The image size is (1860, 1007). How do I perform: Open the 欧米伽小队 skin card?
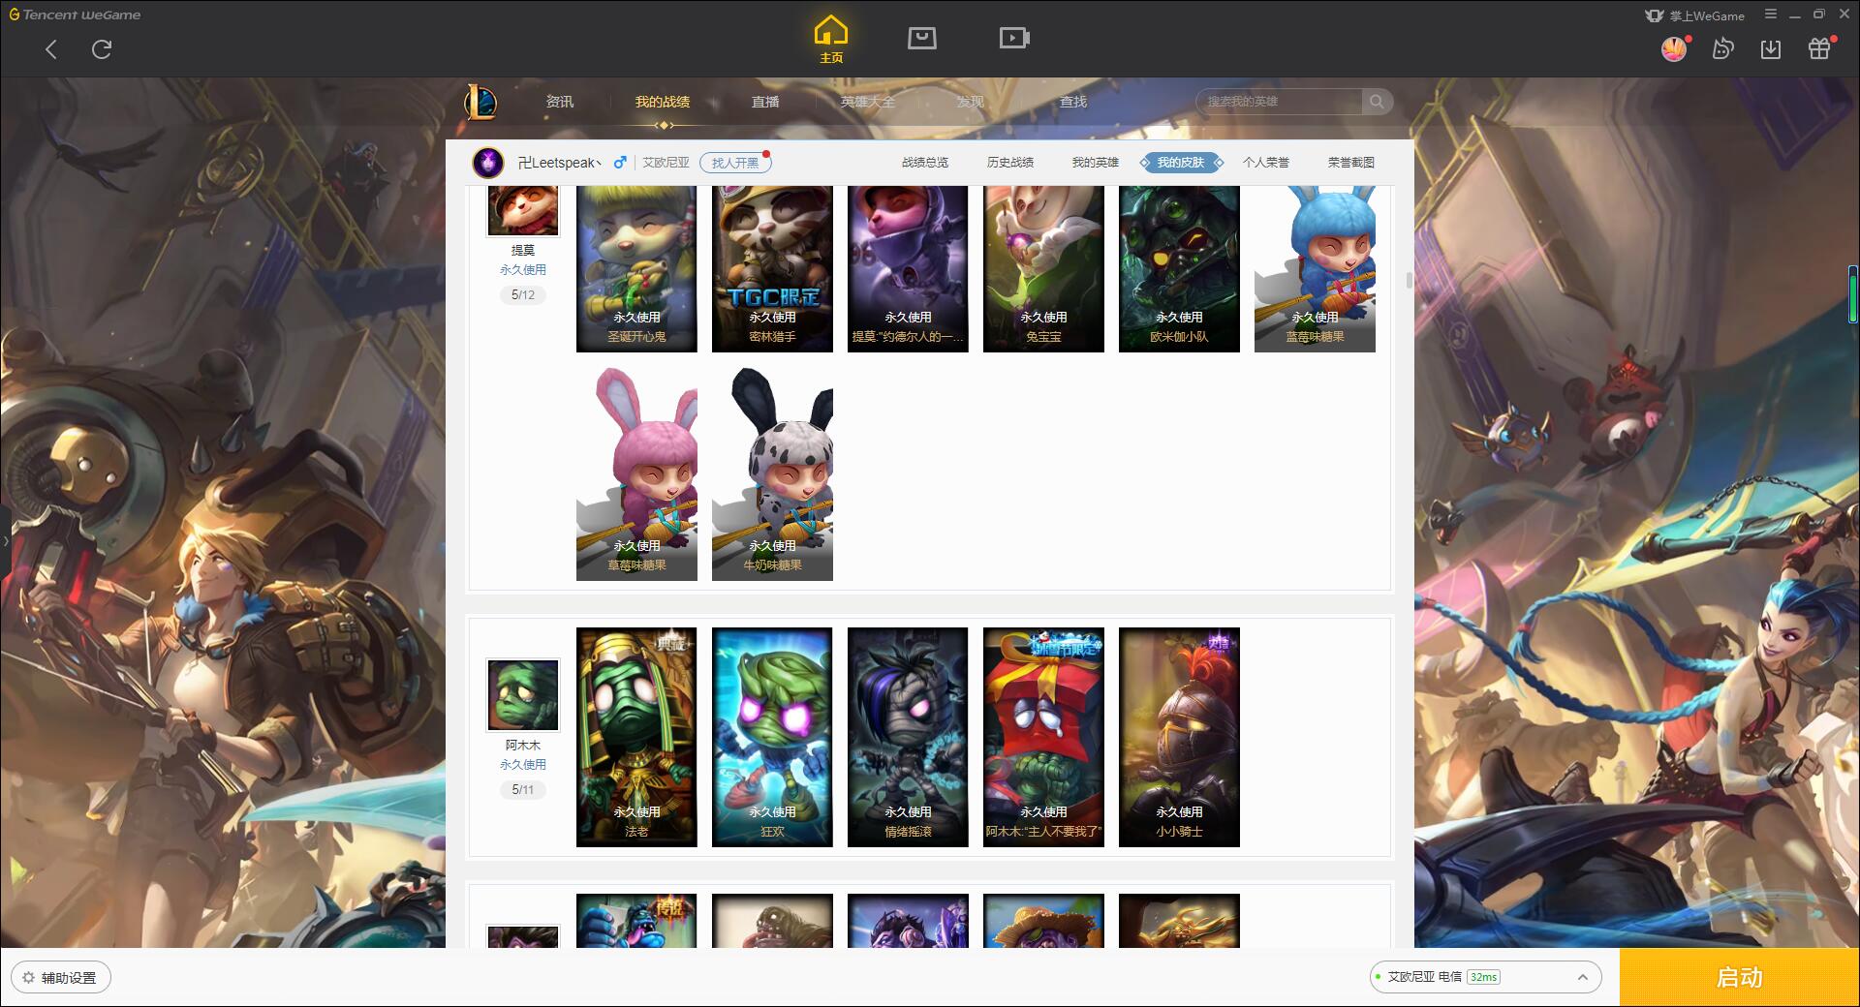1179,268
